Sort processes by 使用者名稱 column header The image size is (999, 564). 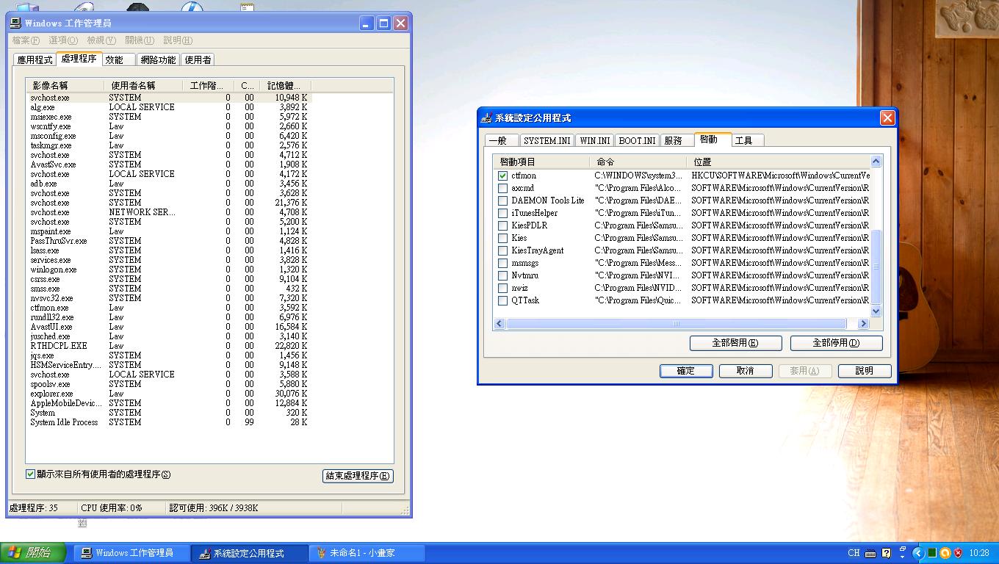pos(143,86)
